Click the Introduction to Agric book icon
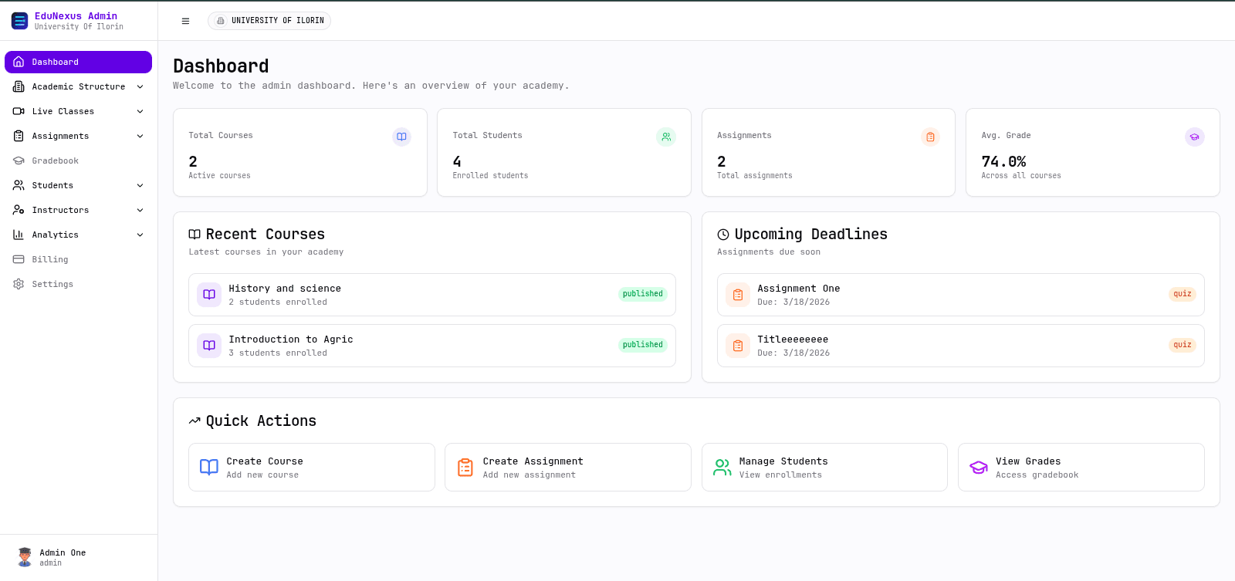 pos(209,346)
